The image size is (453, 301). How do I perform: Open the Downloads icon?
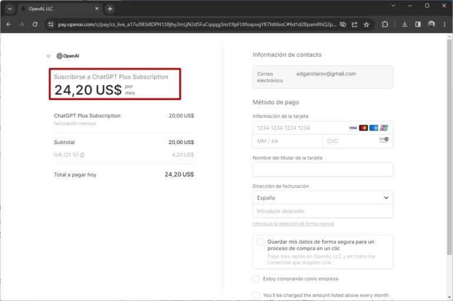405,24
